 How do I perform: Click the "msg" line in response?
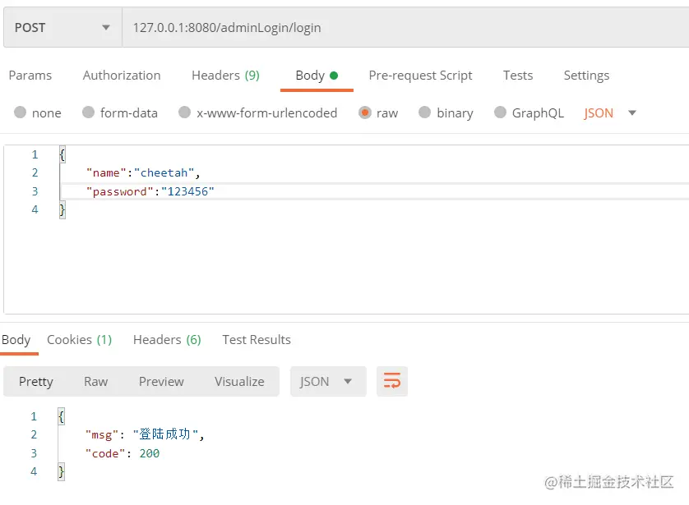145,434
